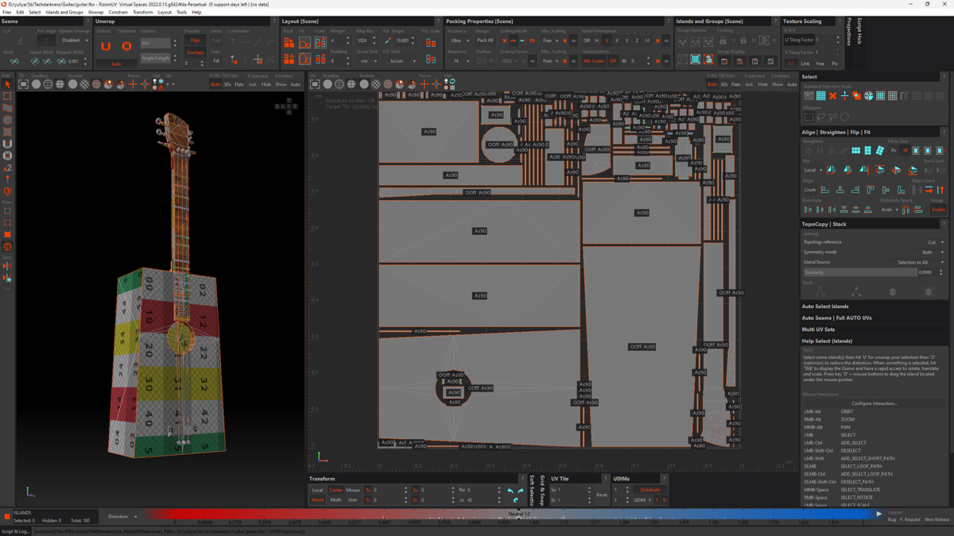Expand the Auto Select Islands section

click(x=874, y=306)
